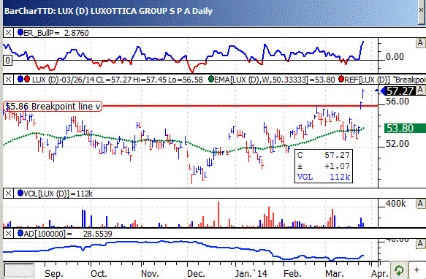Click the Jan.`14 label on time axis
426x279 pixels.
point(251,272)
